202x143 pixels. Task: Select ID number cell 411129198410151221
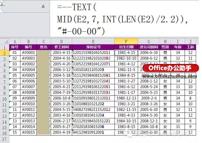[x=93, y=121]
